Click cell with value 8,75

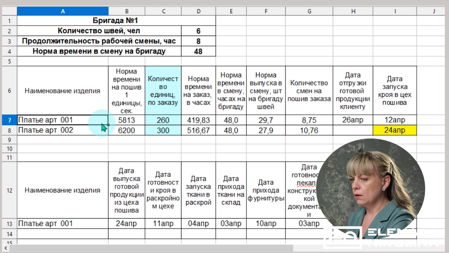tap(309, 120)
